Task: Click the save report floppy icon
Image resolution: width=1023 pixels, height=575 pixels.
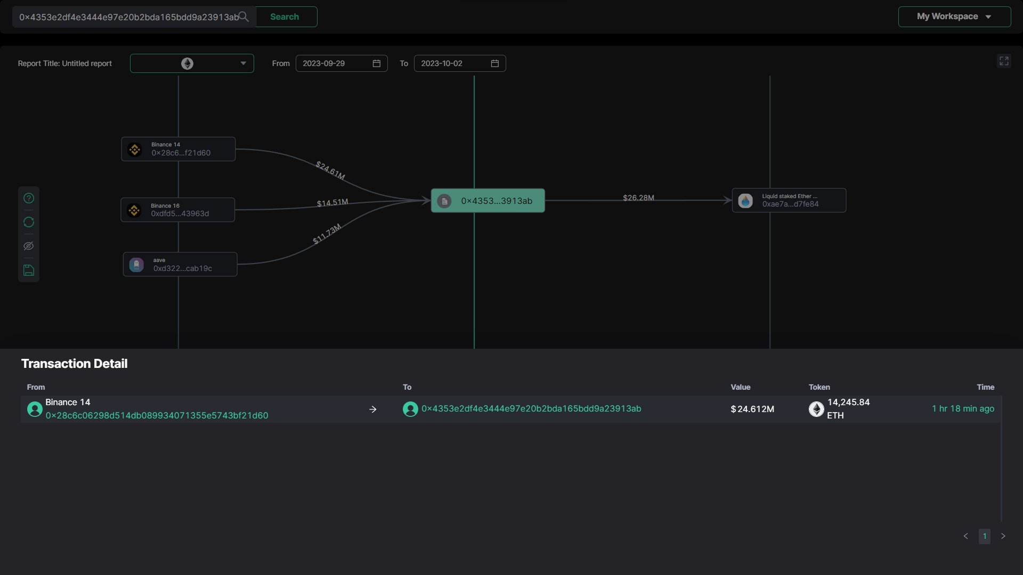Action: point(29,270)
